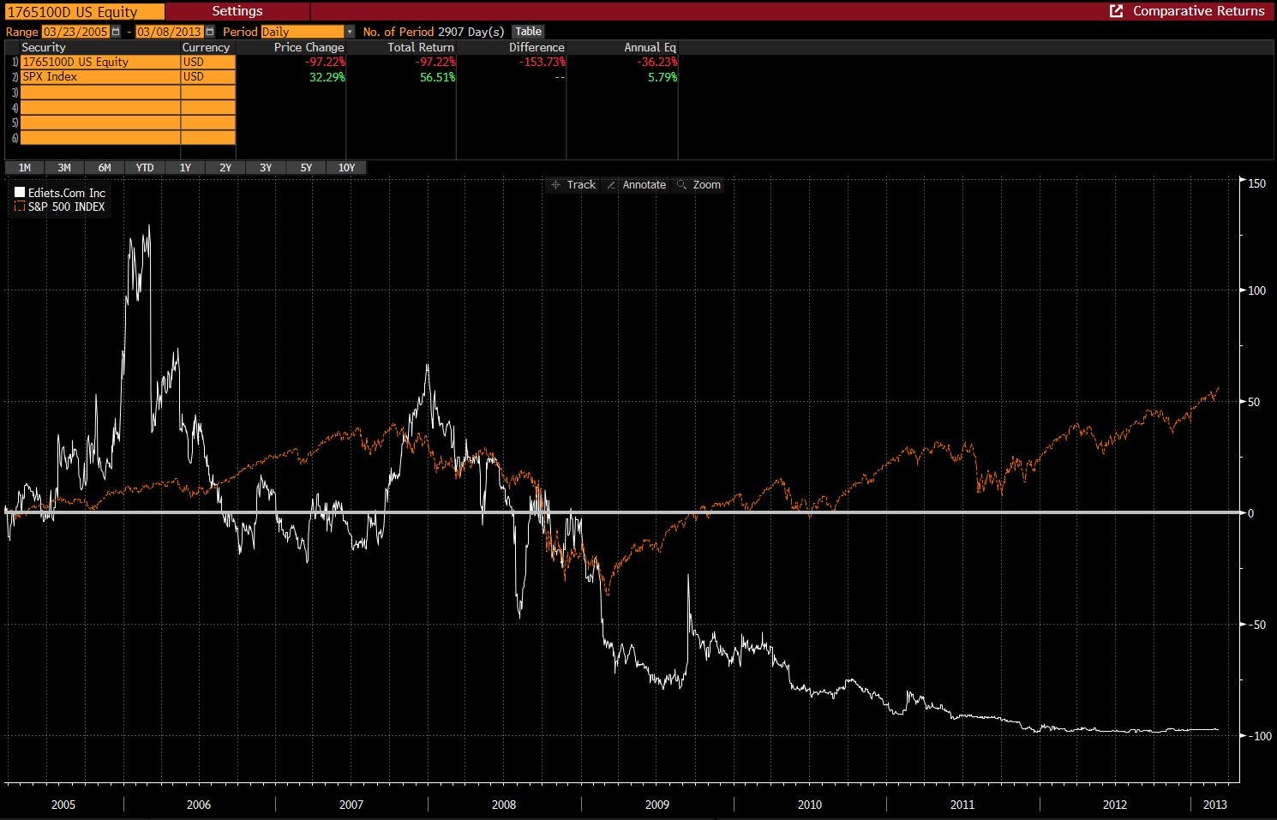This screenshot has width=1277, height=820.
Task: Click the 56.51% Total Return value
Action: pyautogui.click(x=436, y=77)
